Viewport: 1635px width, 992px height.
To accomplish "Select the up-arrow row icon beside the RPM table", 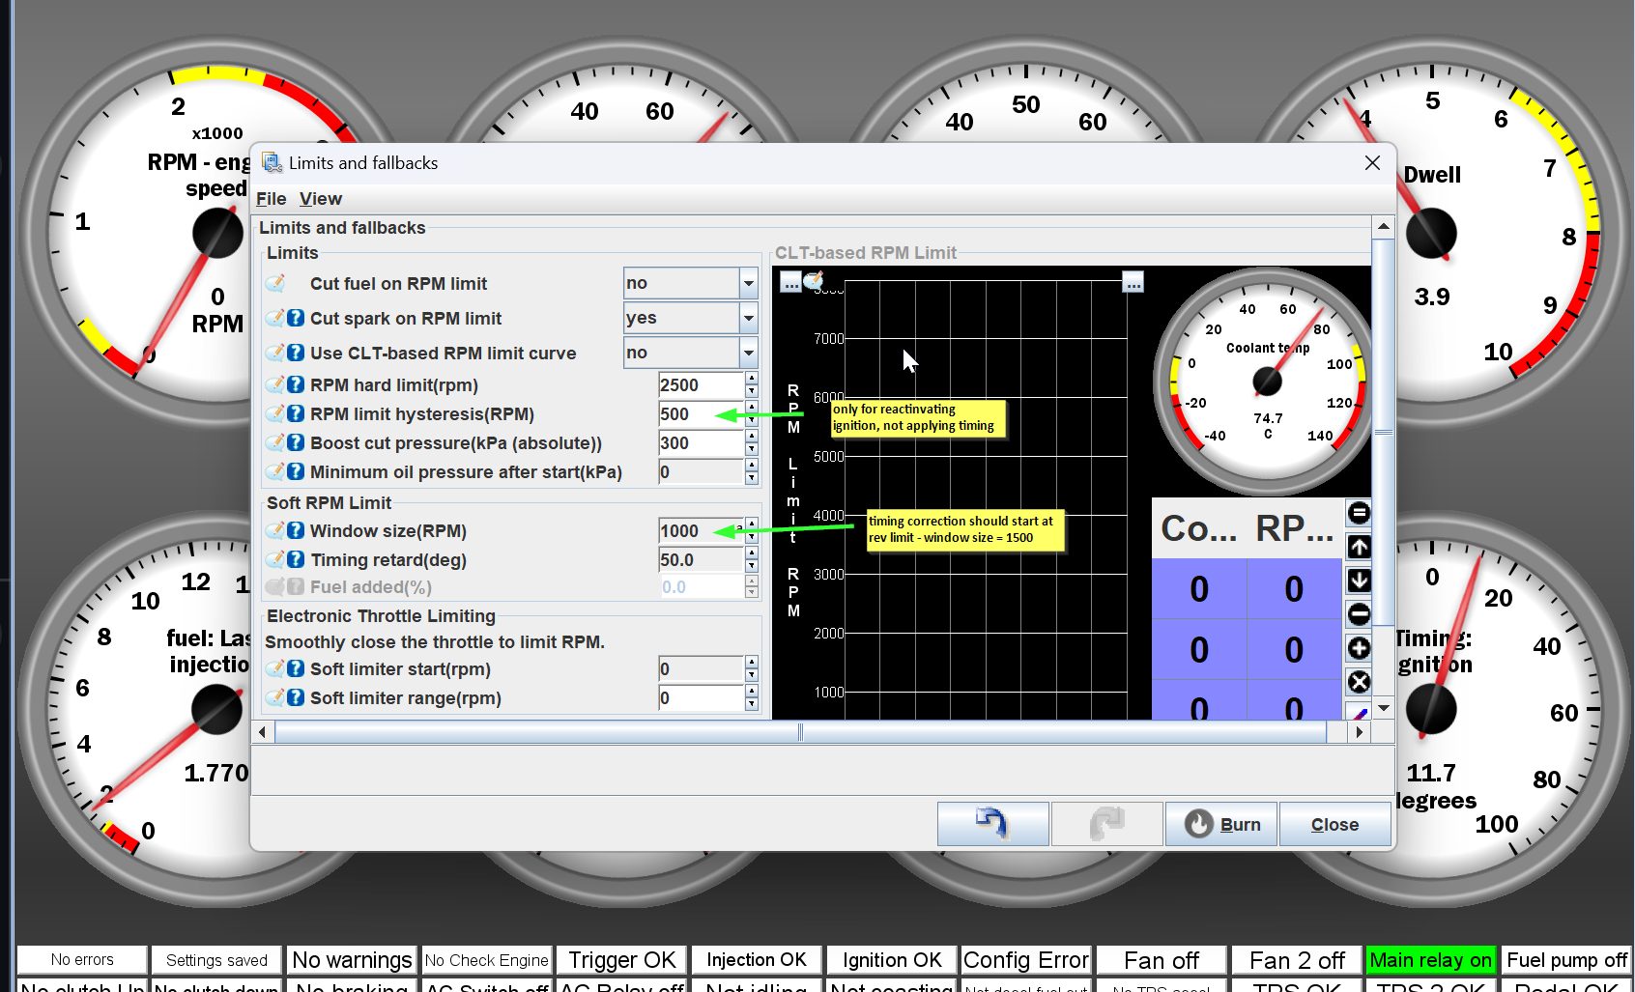I will [x=1359, y=547].
